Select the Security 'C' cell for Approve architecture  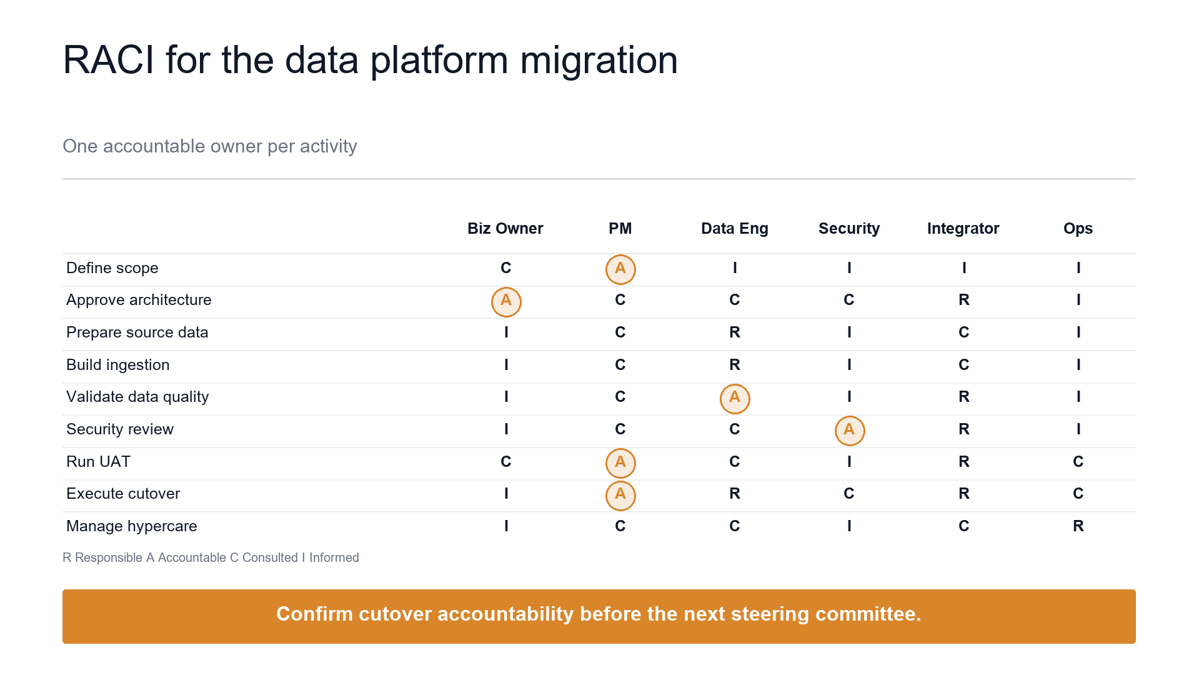[x=849, y=300]
